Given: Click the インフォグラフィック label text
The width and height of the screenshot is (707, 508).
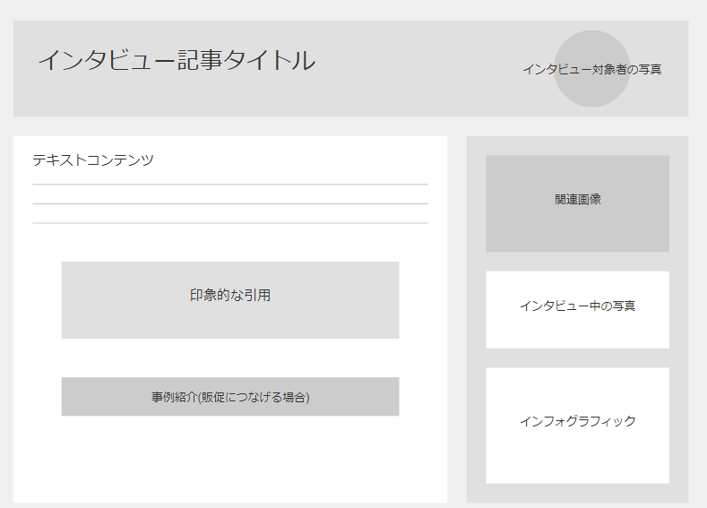Looking at the screenshot, I should pos(577,421).
